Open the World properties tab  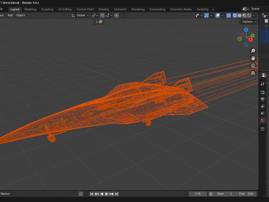(x=263, y=120)
